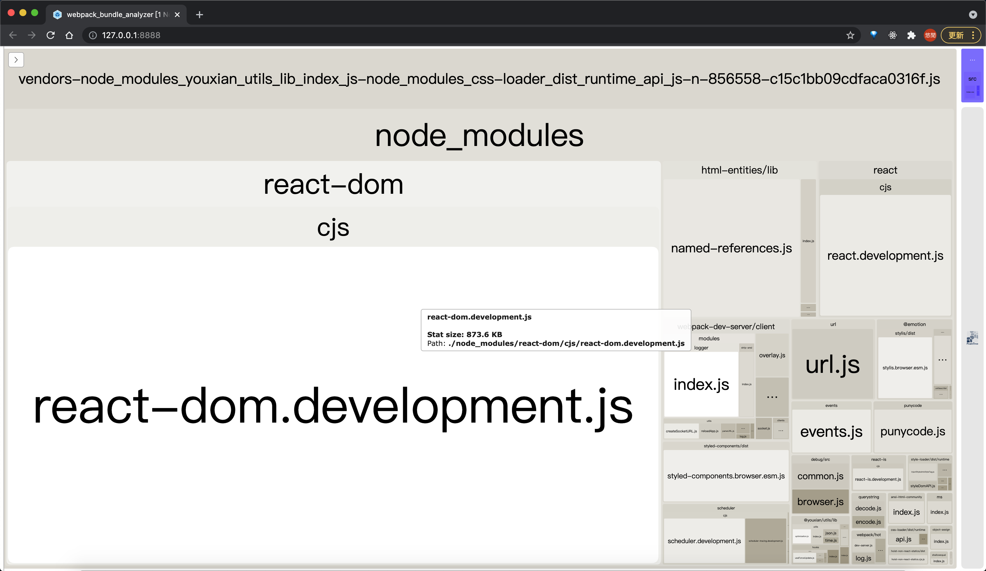Screen dimensions: 986x571
Task: Select the named-references.js block
Action: 732,248
